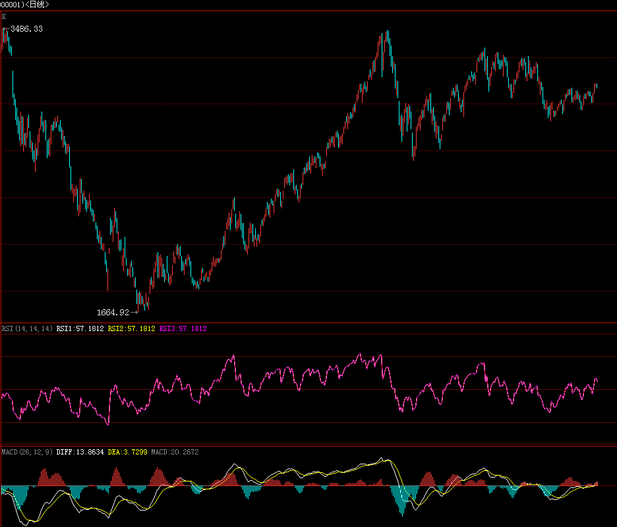The image size is (617, 527).
Task: Click the yellow DEA:3.7299 value
Action: tap(127, 452)
